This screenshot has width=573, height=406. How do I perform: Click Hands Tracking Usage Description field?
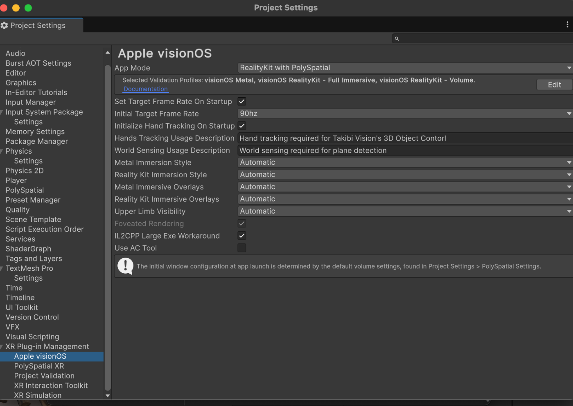[x=405, y=138]
